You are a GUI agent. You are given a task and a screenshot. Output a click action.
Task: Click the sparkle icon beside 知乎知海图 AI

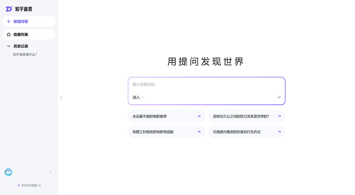(18, 185)
